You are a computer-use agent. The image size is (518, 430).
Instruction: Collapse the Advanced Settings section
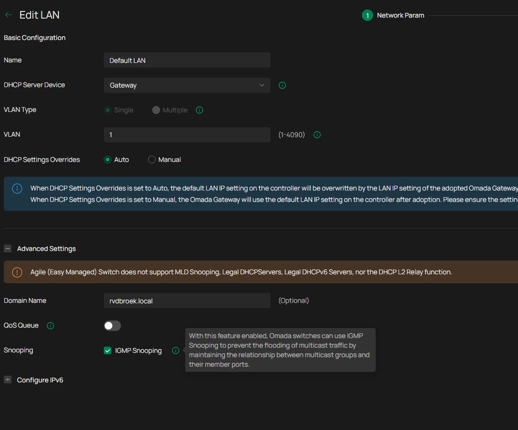8,249
